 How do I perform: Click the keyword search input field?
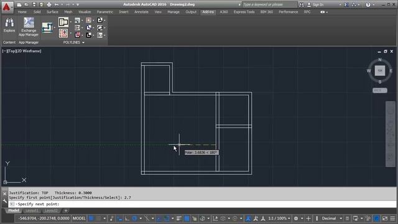269,4
